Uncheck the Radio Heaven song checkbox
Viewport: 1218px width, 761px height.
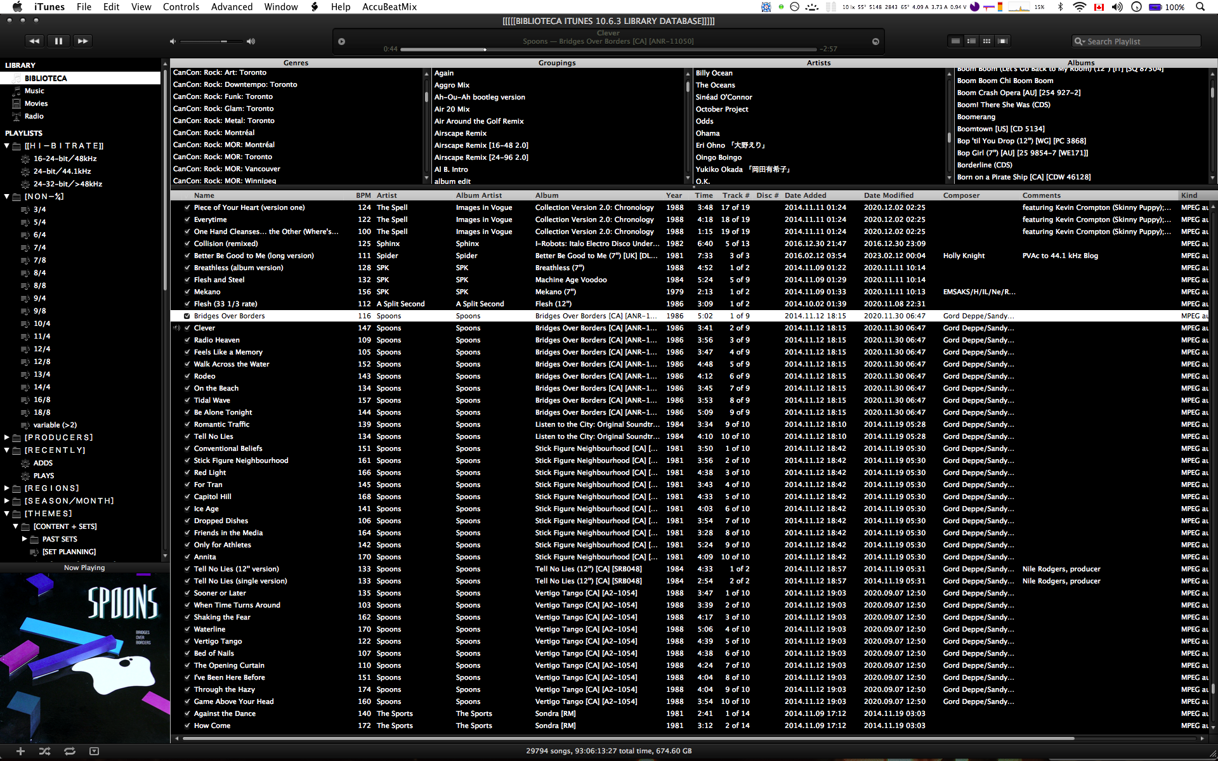click(187, 340)
